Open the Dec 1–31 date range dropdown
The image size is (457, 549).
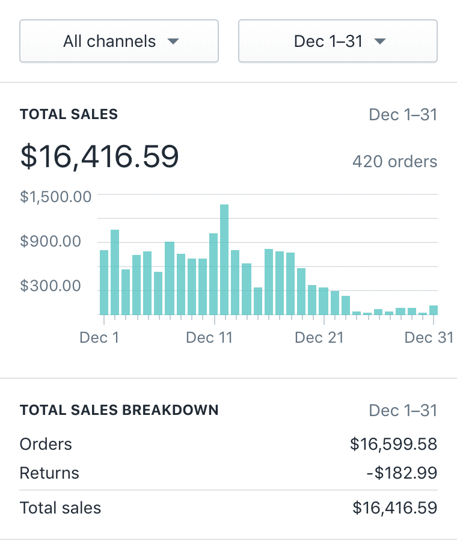tap(337, 41)
